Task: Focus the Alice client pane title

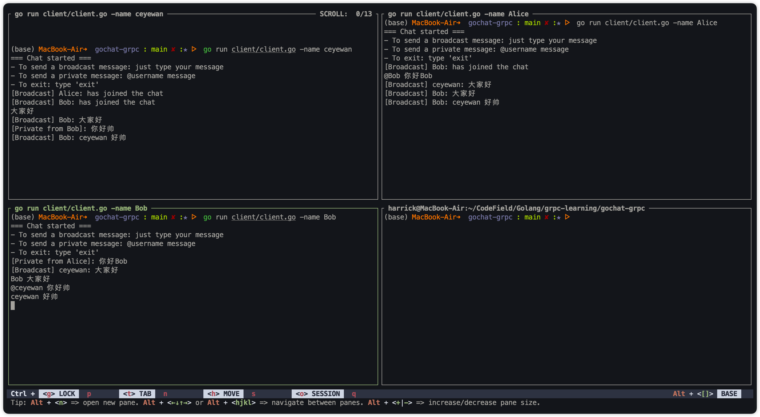Action: (x=458, y=14)
